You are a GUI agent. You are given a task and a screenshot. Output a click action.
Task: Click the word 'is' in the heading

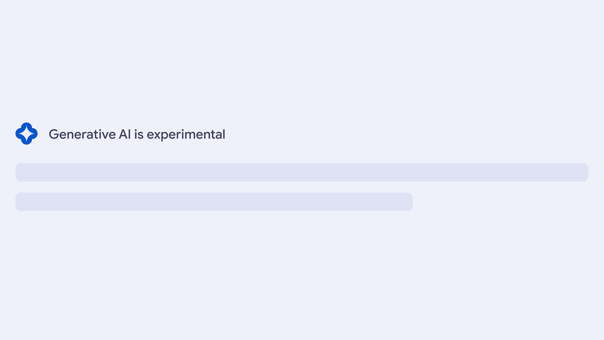coord(139,134)
